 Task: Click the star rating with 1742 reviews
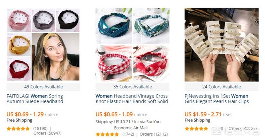click(x=107, y=134)
